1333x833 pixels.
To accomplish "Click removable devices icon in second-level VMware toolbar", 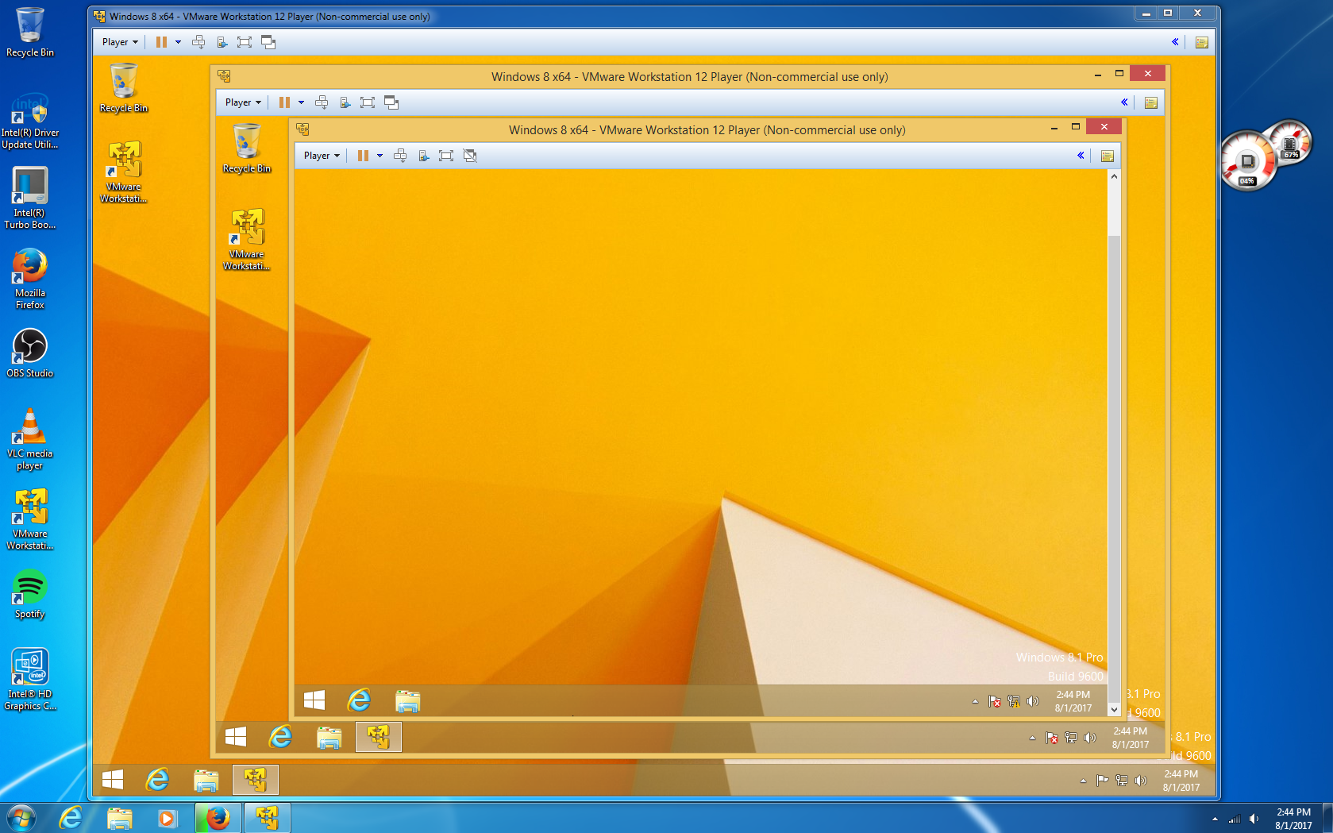I will (x=345, y=102).
